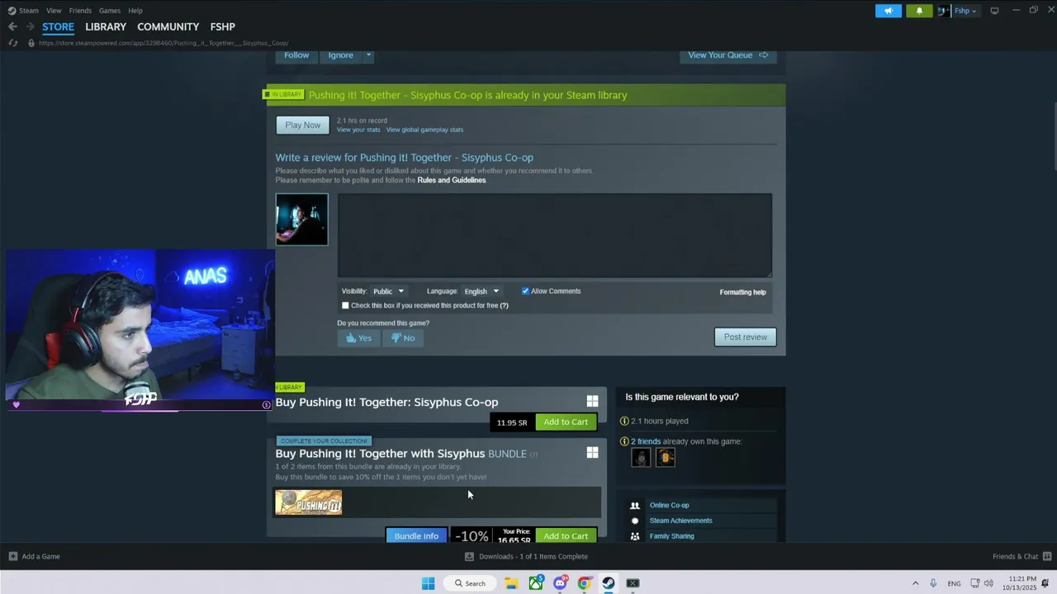Switch to Big Picture mode icon

[x=994, y=11]
